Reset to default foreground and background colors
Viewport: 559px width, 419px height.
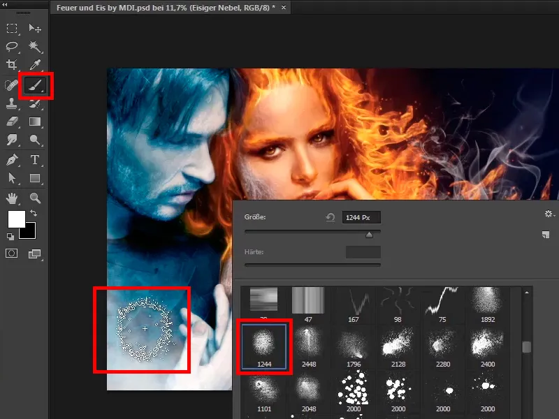(x=10, y=236)
